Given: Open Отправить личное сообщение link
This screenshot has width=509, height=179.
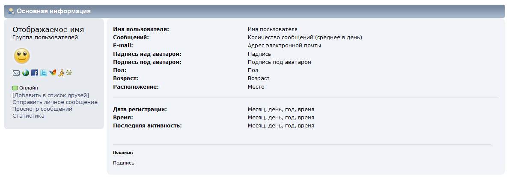Looking at the screenshot, I should tap(55, 102).
